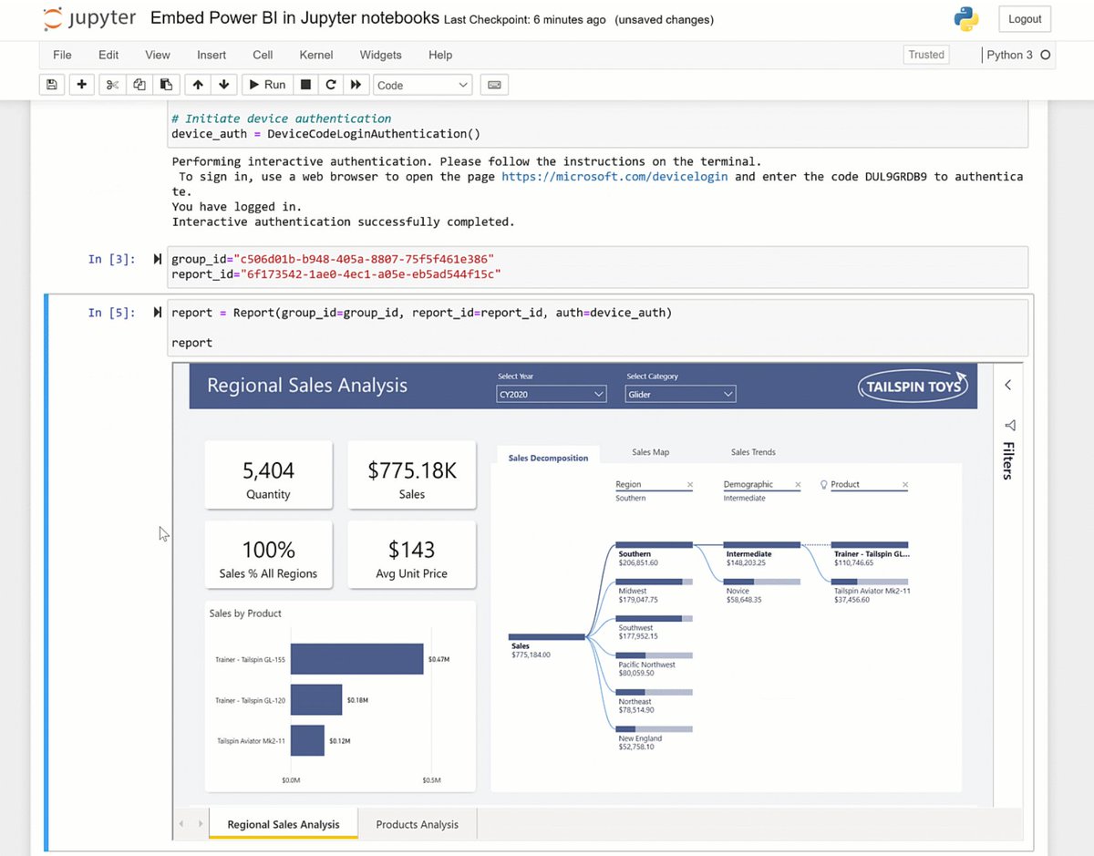Run-cell marker beside In [5]
The height and width of the screenshot is (856, 1094).
coord(158,313)
